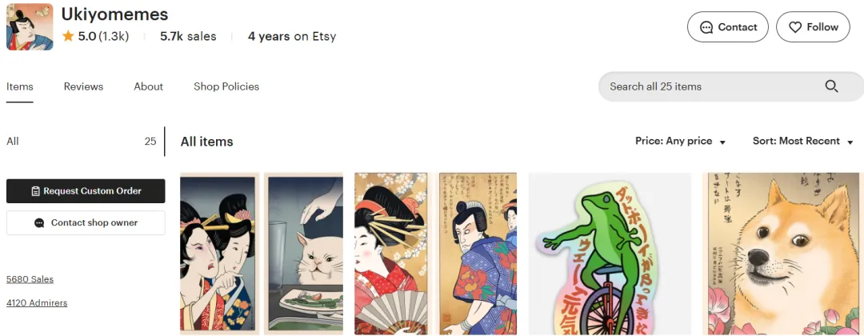
Task: Select the All category in sidebar
Action: pos(82,142)
